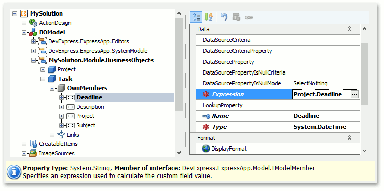
Task: Select the Project member tree item
Action: tap(86, 116)
